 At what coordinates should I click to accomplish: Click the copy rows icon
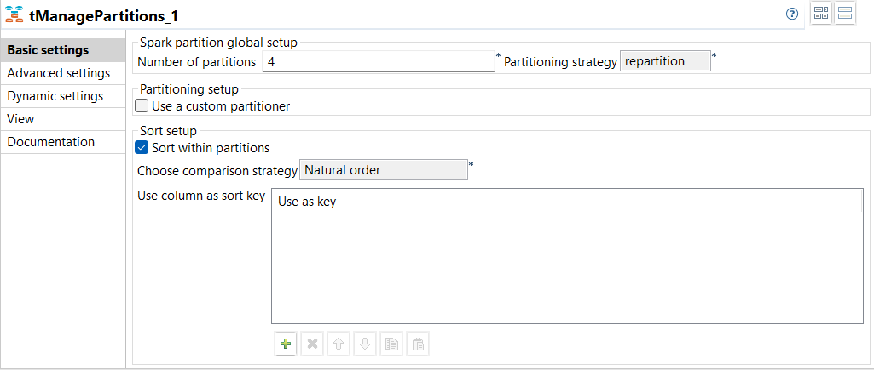point(391,344)
